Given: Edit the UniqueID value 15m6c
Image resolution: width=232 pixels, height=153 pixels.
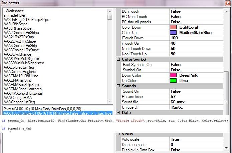Looking at the screenshot, I should [196, 107].
